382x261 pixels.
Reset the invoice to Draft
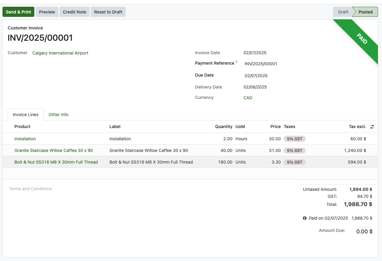pyautogui.click(x=108, y=12)
